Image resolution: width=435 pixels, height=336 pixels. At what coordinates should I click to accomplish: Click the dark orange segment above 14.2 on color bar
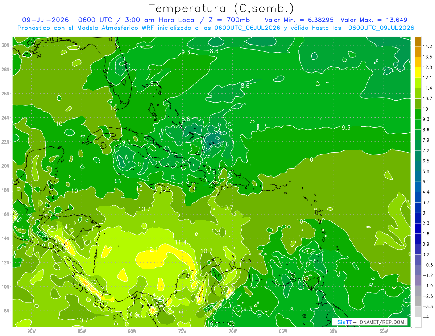point(418,41)
